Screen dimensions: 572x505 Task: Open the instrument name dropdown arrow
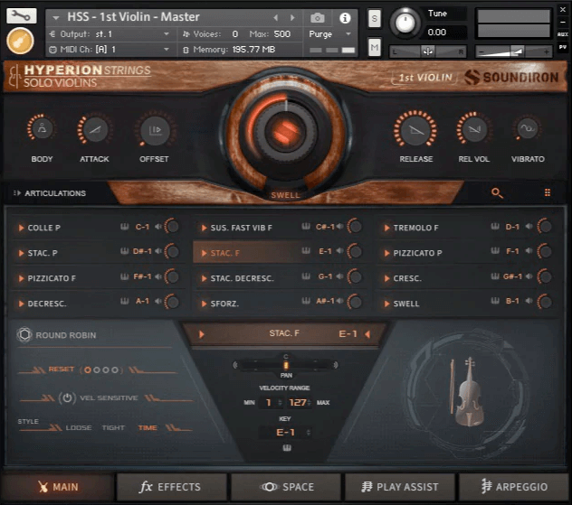pyautogui.click(x=56, y=17)
